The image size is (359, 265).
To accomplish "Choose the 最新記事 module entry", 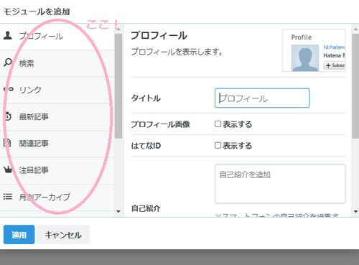I will click(57, 117).
